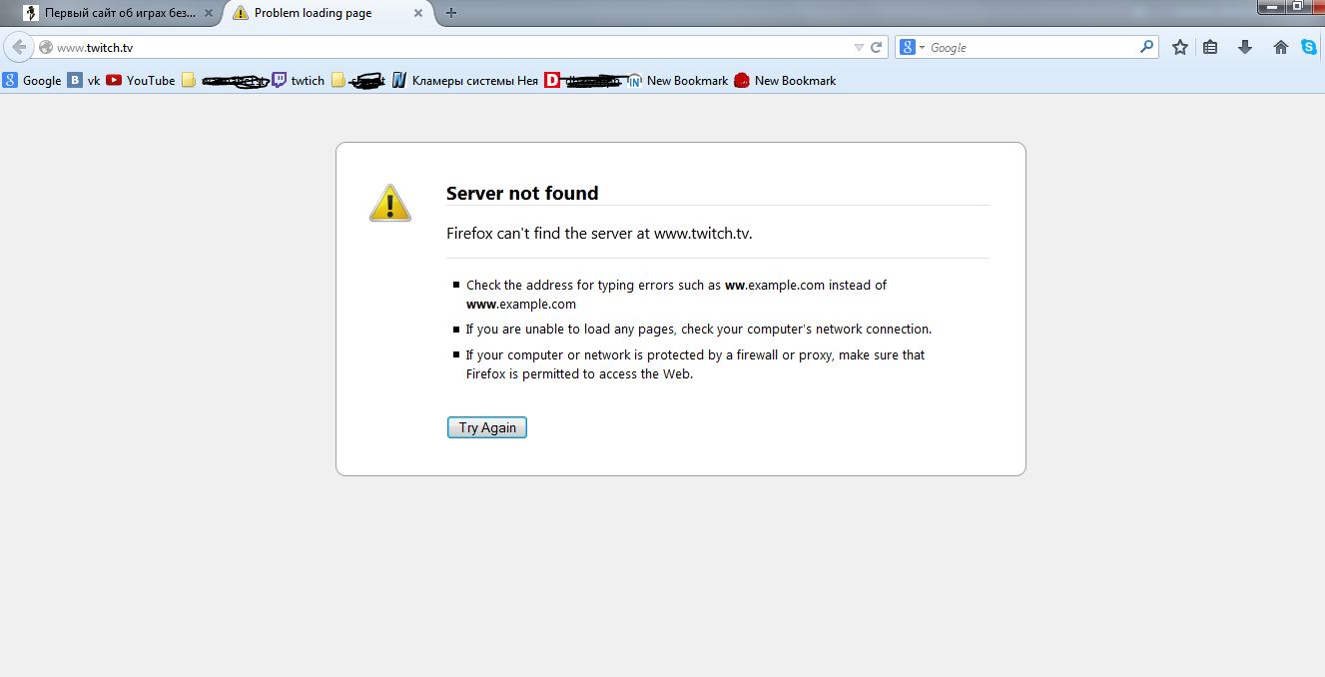The height and width of the screenshot is (677, 1325).
Task: Bookmark this page with the star icon
Action: (1180, 47)
